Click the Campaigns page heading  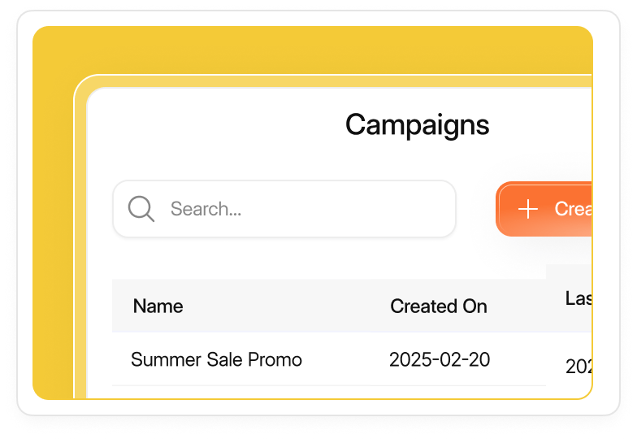[417, 125]
